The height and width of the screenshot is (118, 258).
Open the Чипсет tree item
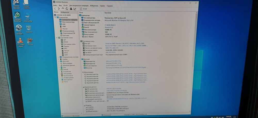tap(66, 51)
